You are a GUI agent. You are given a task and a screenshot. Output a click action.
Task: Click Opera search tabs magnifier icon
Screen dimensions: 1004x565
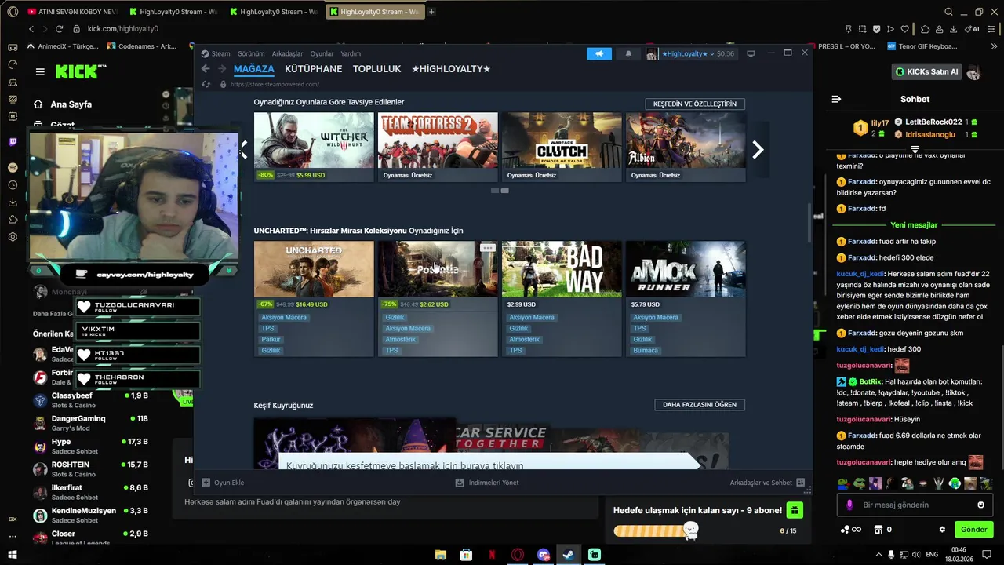[948, 12]
